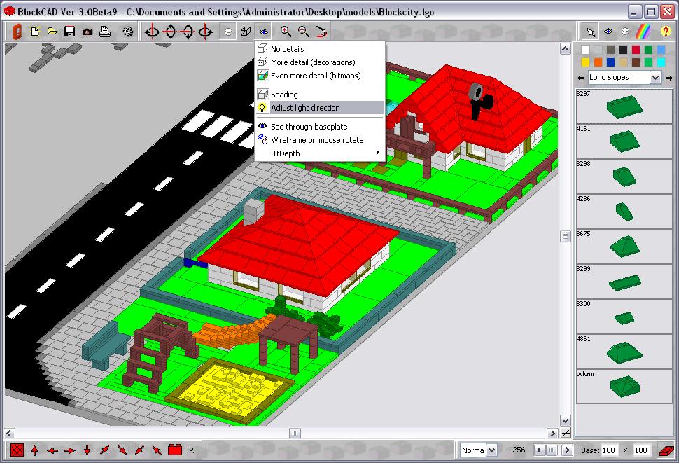Toggle See through baseplate

point(320,127)
